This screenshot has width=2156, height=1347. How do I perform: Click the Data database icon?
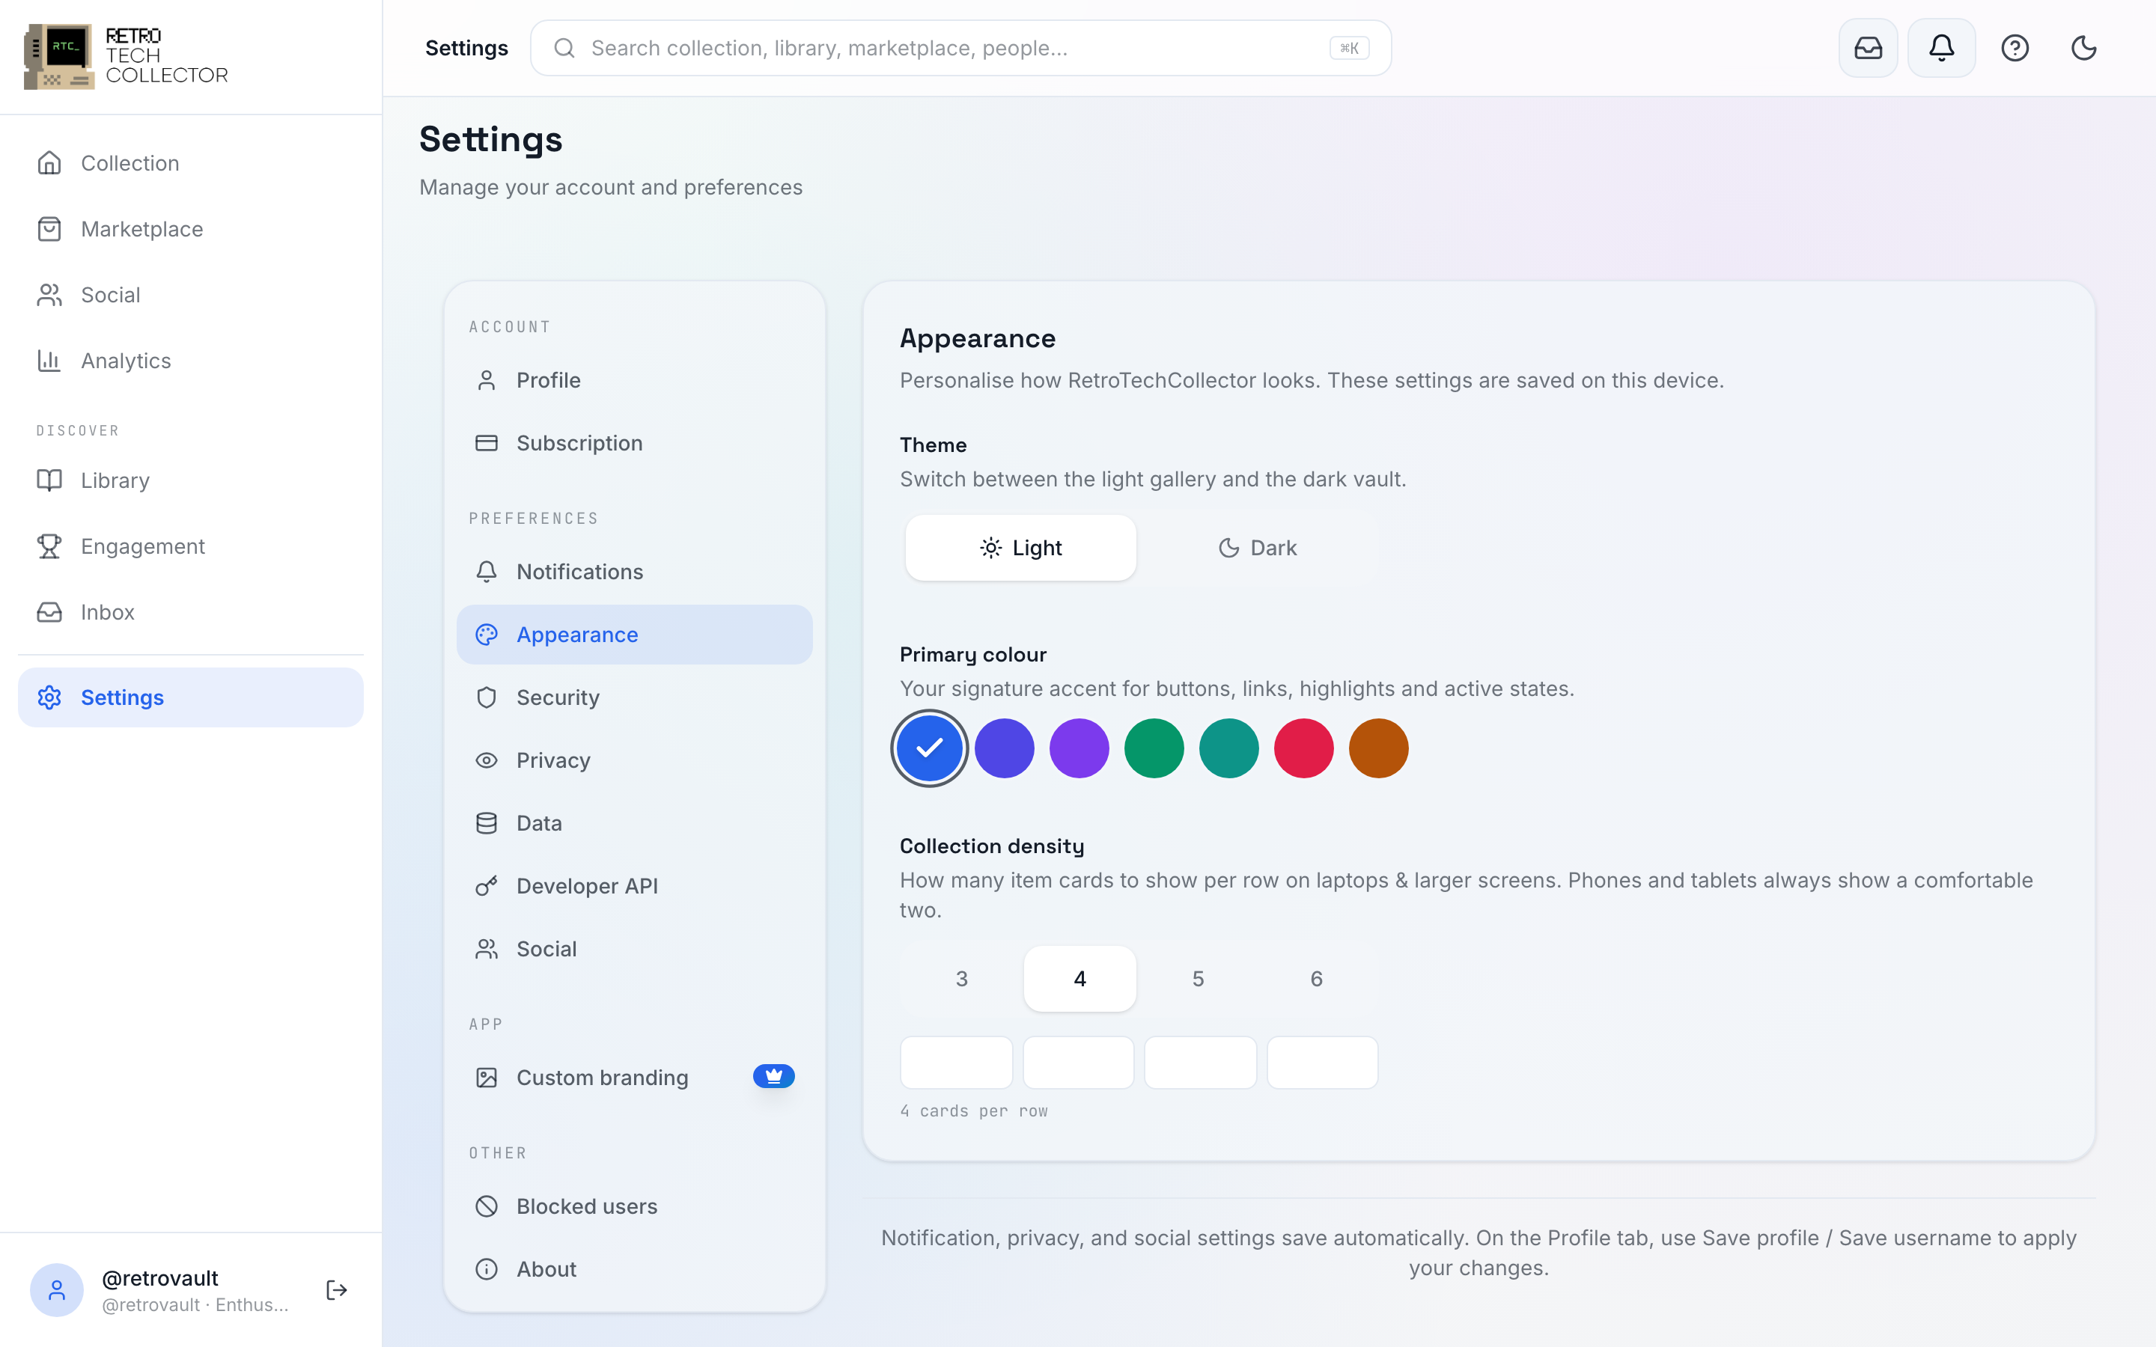[x=487, y=823]
